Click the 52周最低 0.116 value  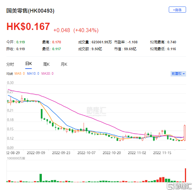[x=163, y=49]
